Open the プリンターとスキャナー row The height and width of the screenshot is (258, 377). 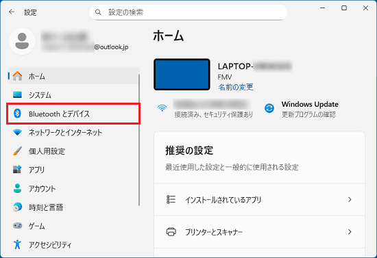(x=259, y=232)
